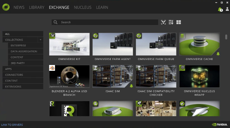Image resolution: width=230 pixels, height=128 pixels.
Task: Click the Omniverse Kit category badge icon
Action: [x=52, y=36]
